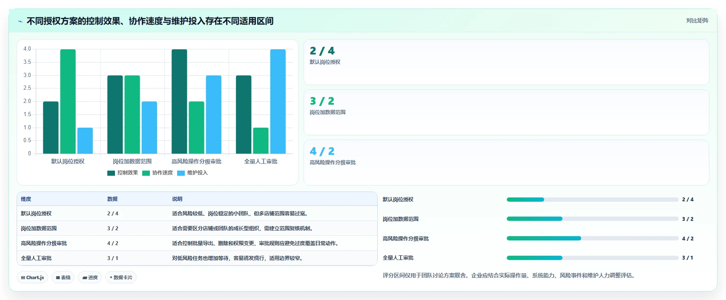The width and height of the screenshot is (726, 300).
Task: Click the table cell showing 3 / 2
Action: pyautogui.click(x=113, y=229)
